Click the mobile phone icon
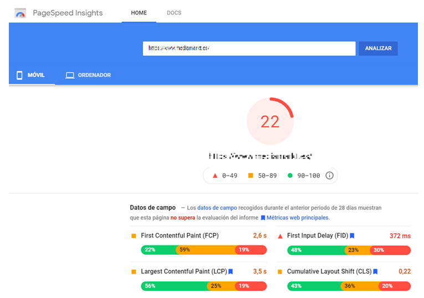 pos(19,75)
